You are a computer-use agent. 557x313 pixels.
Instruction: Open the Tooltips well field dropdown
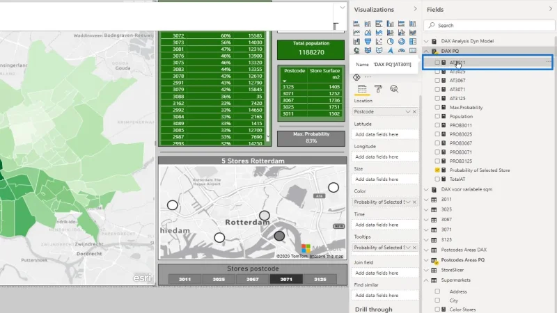coord(408,248)
